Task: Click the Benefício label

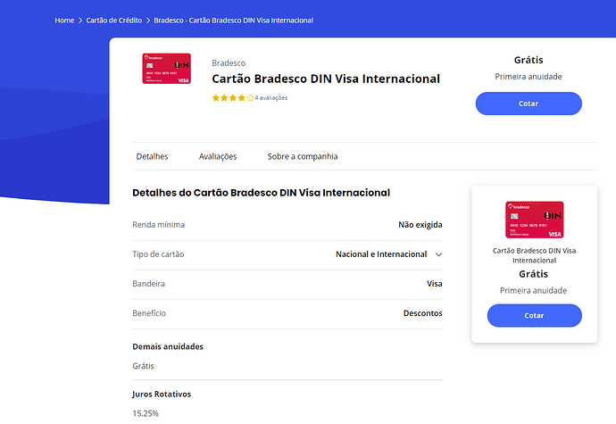Action: (149, 313)
